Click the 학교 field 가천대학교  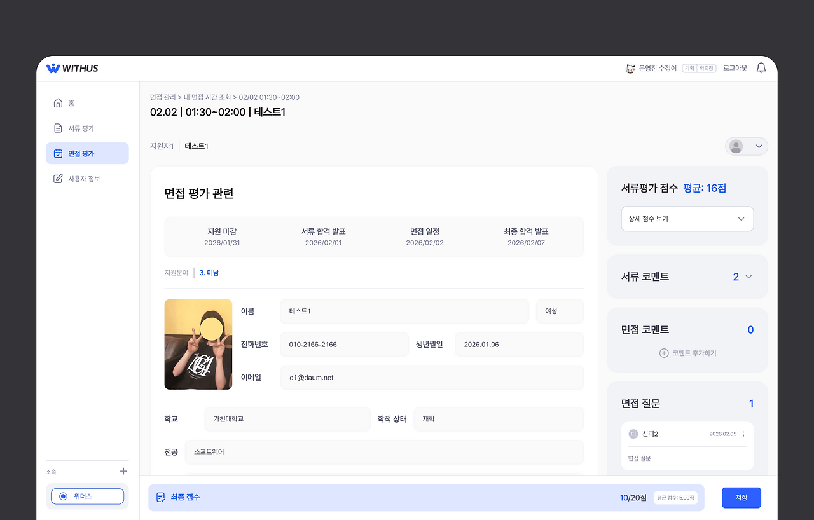click(287, 420)
